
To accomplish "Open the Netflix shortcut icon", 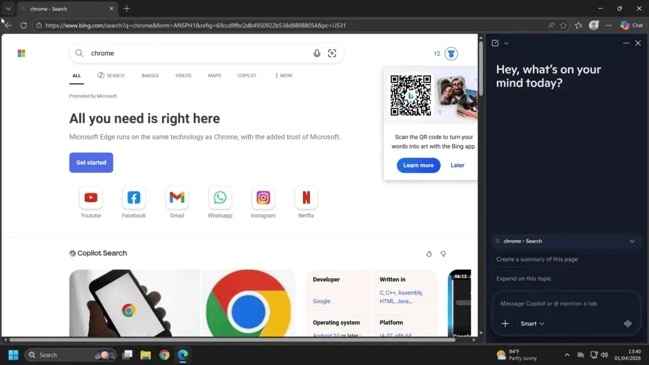I will pyautogui.click(x=306, y=198).
